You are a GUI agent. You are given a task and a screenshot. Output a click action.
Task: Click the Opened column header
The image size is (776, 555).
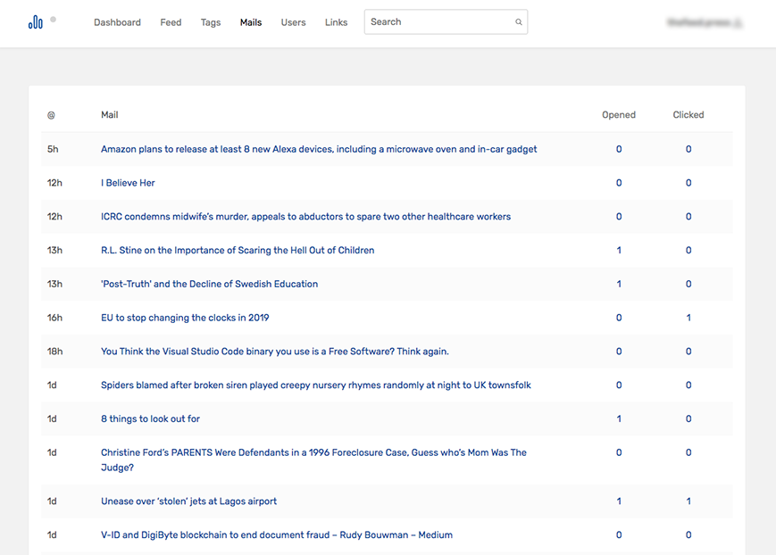pyautogui.click(x=619, y=115)
